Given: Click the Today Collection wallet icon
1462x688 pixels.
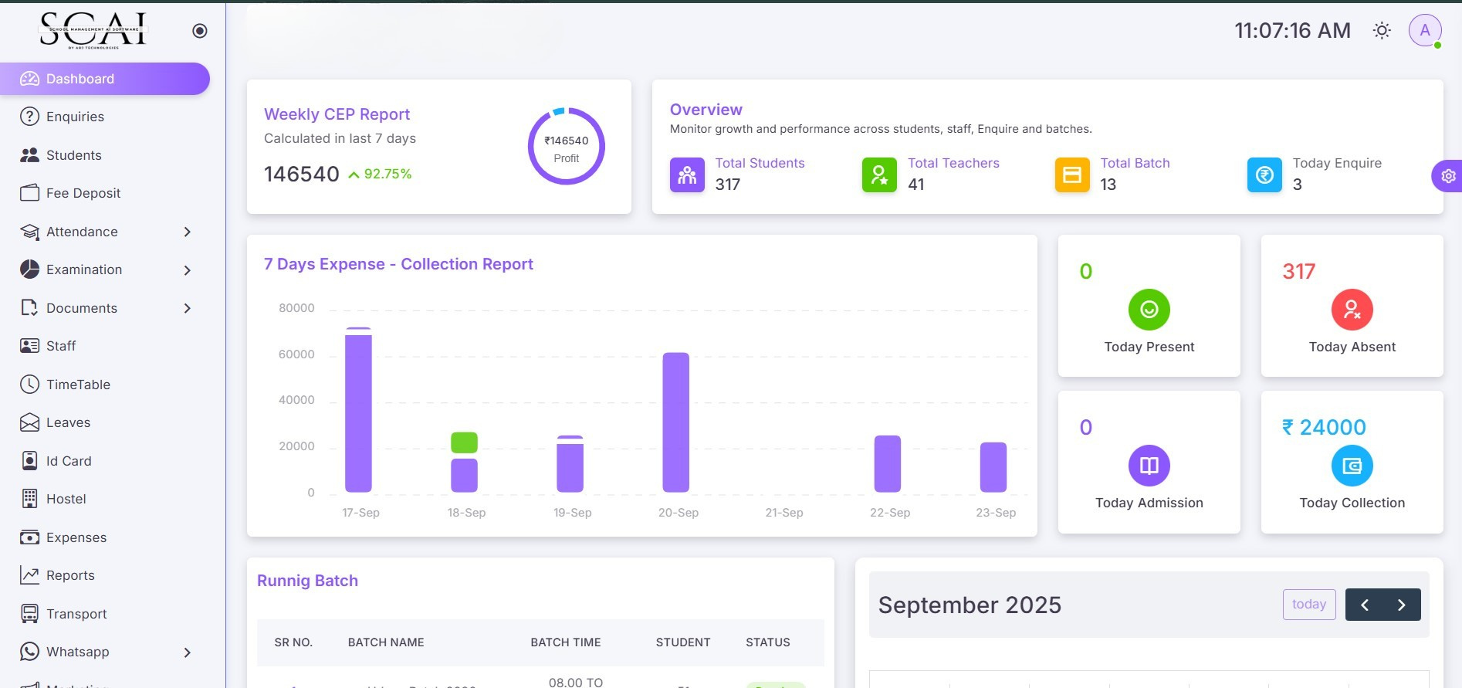Looking at the screenshot, I should [x=1352, y=466].
